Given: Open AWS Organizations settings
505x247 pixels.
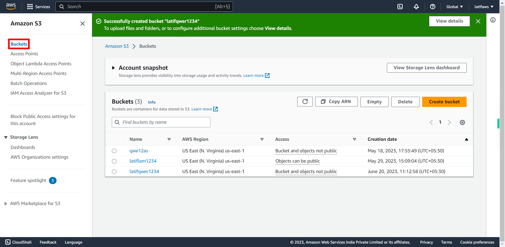Looking at the screenshot, I should [39, 157].
